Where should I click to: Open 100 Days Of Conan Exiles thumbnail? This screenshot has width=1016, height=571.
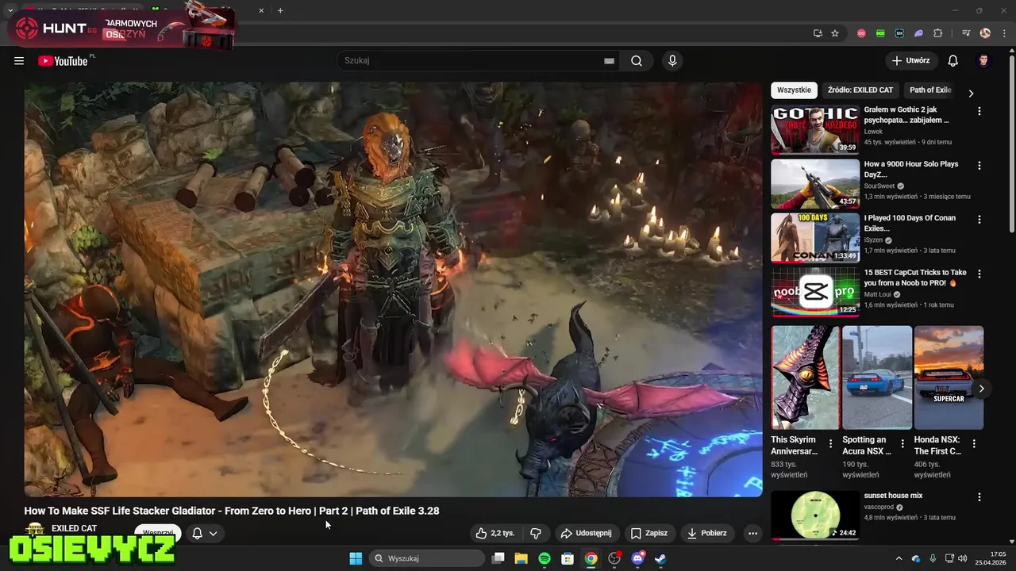coord(815,237)
